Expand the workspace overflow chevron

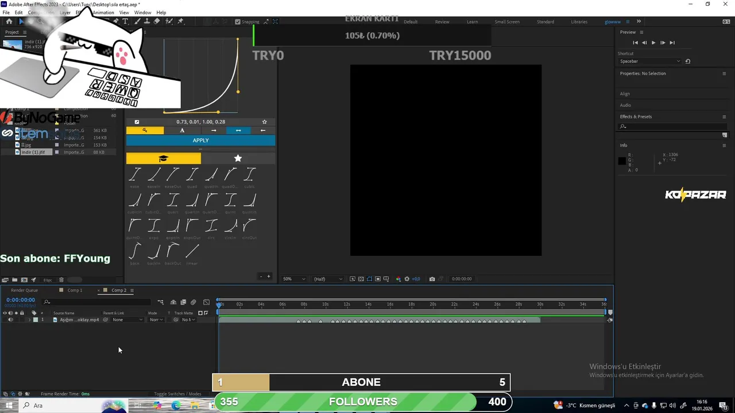(x=639, y=21)
